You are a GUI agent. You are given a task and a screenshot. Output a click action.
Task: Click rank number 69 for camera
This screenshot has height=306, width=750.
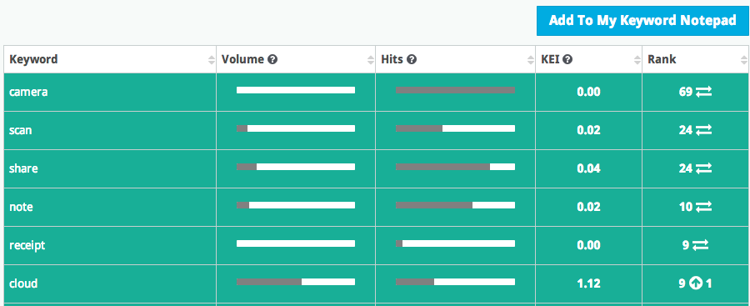coord(686,92)
